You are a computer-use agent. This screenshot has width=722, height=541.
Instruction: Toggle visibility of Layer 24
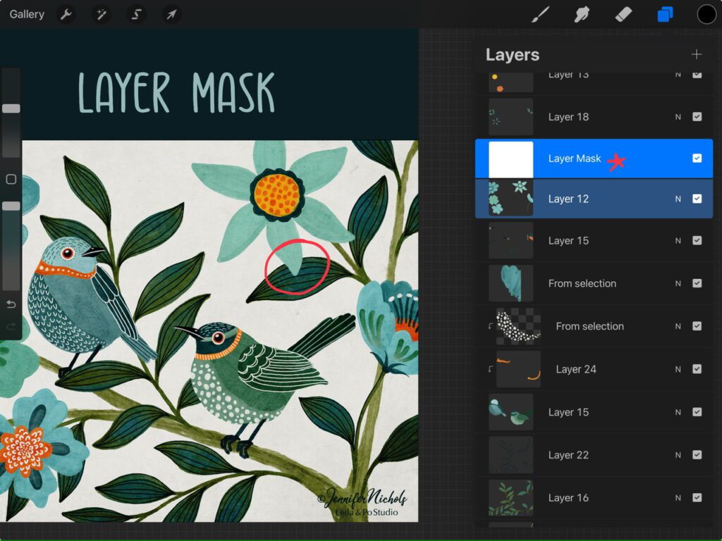pos(697,369)
